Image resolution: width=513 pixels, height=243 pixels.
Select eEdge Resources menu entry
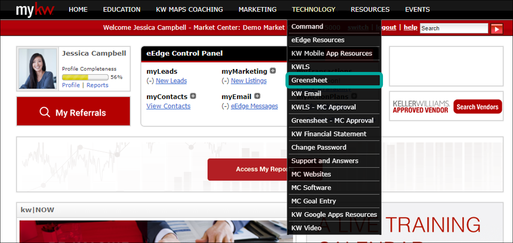pyautogui.click(x=334, y=40)
